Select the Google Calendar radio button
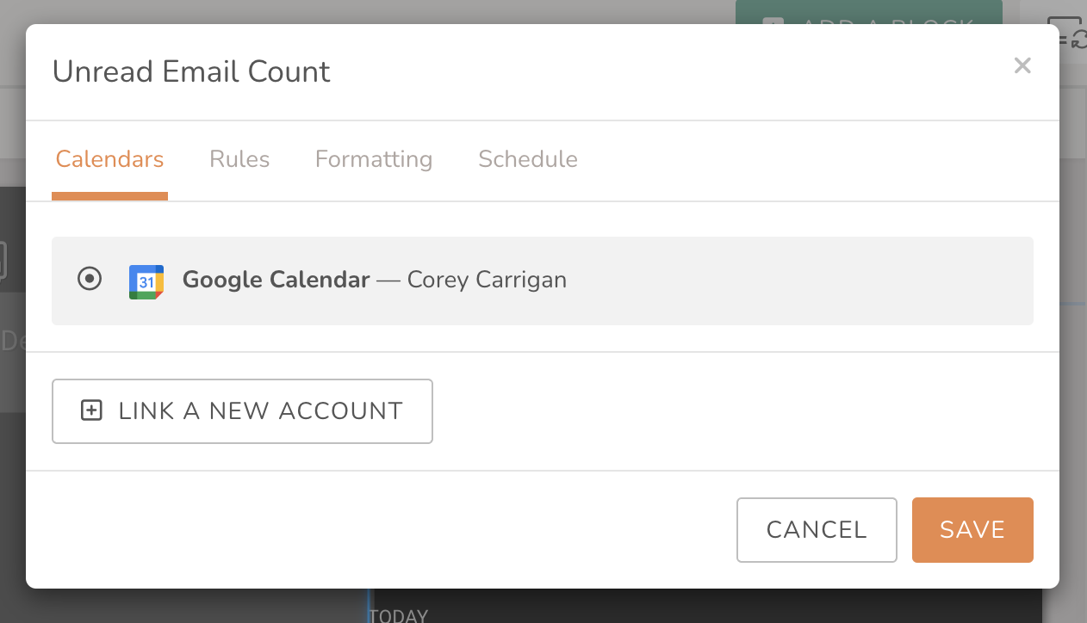Screen dimensions: 1087x623 90,279
